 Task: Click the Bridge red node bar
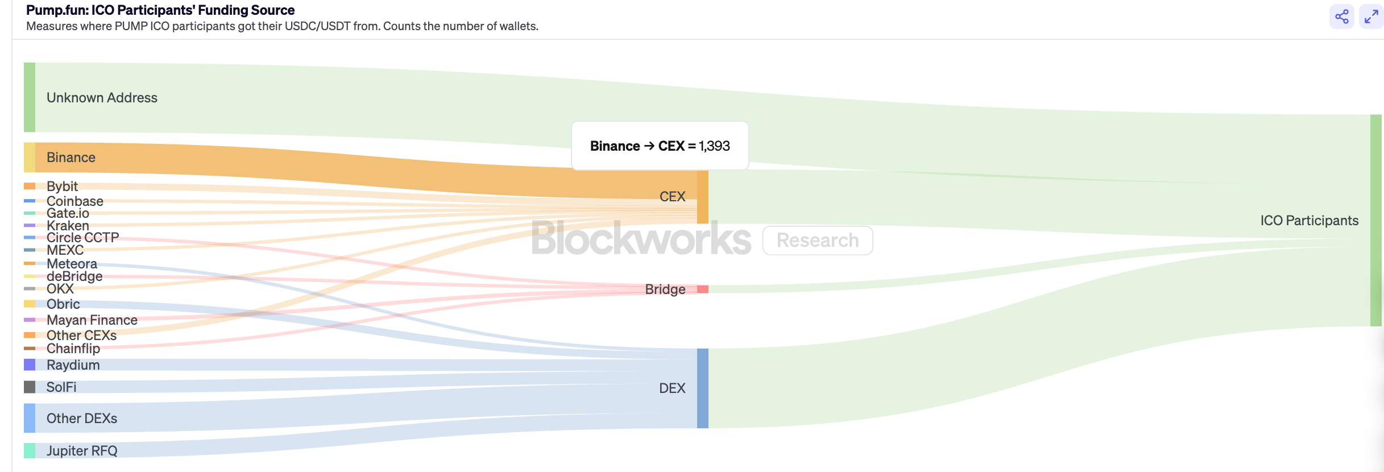pyautogui.click(x=703, y=289)
